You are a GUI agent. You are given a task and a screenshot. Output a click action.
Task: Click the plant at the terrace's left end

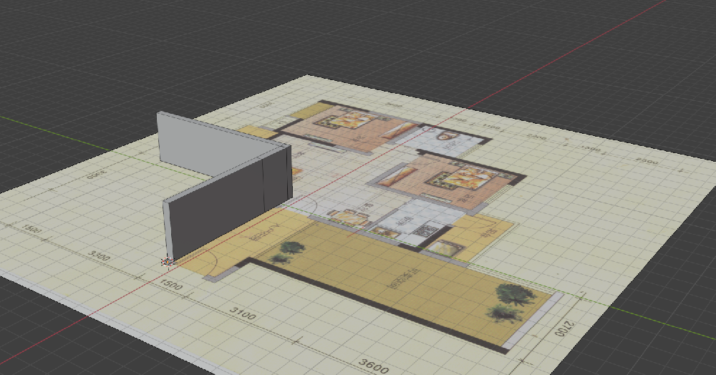point(291,248)
